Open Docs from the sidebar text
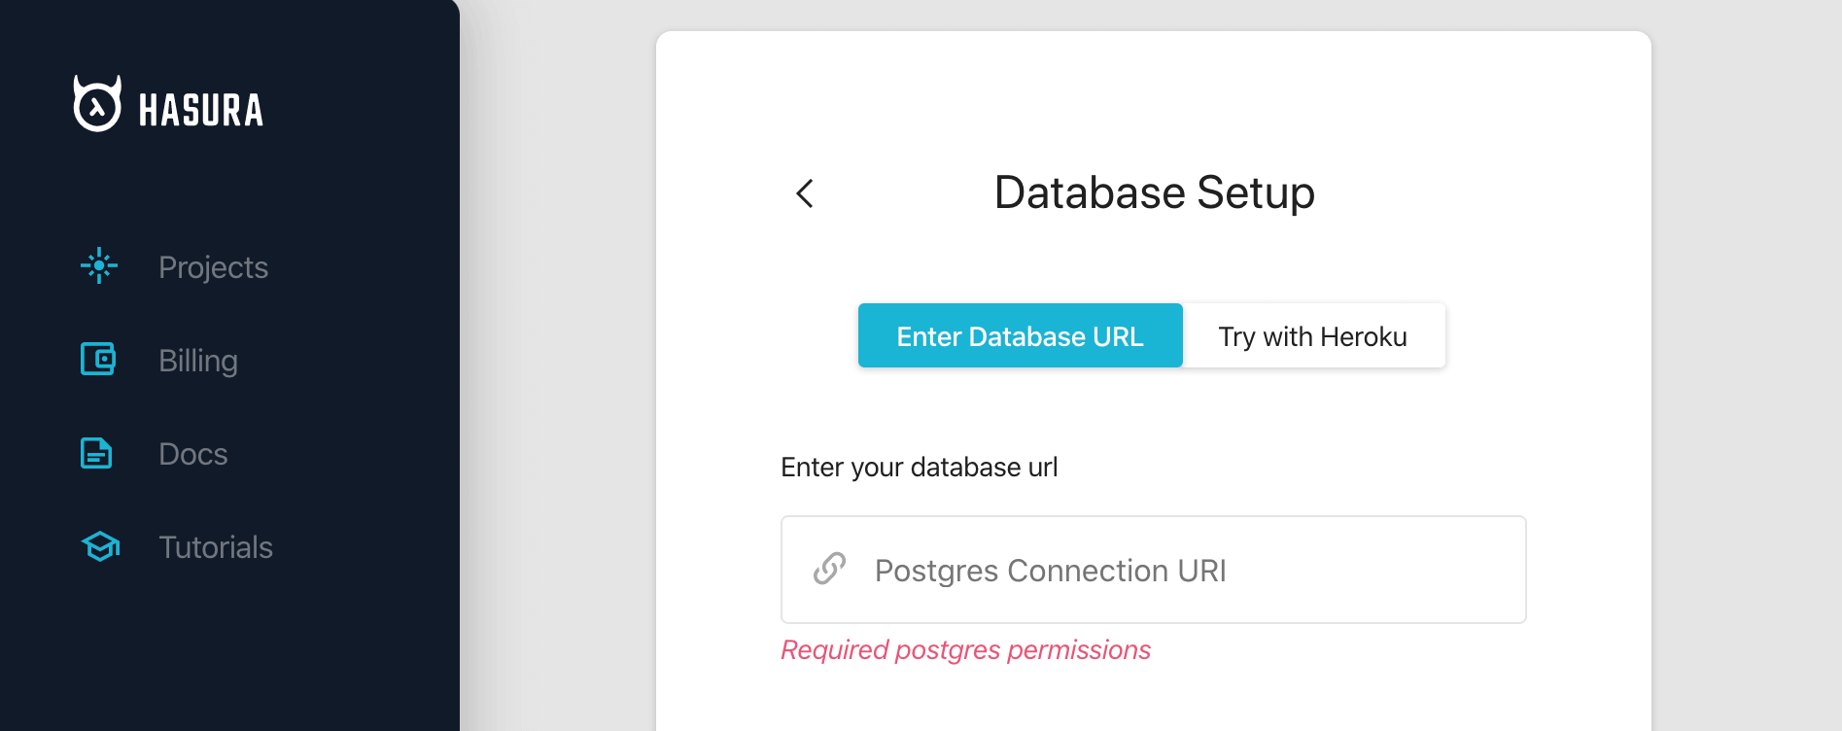The height and width of the screenshot is (731, 1842). (192, 454)
